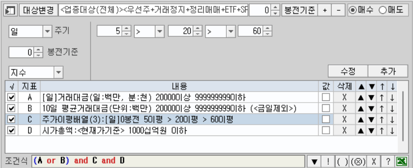This screenshot has height=168, width=413.
Task: Click the condition list vertical scrollbar
Action: pyautogui.click(x=403, y=116)
